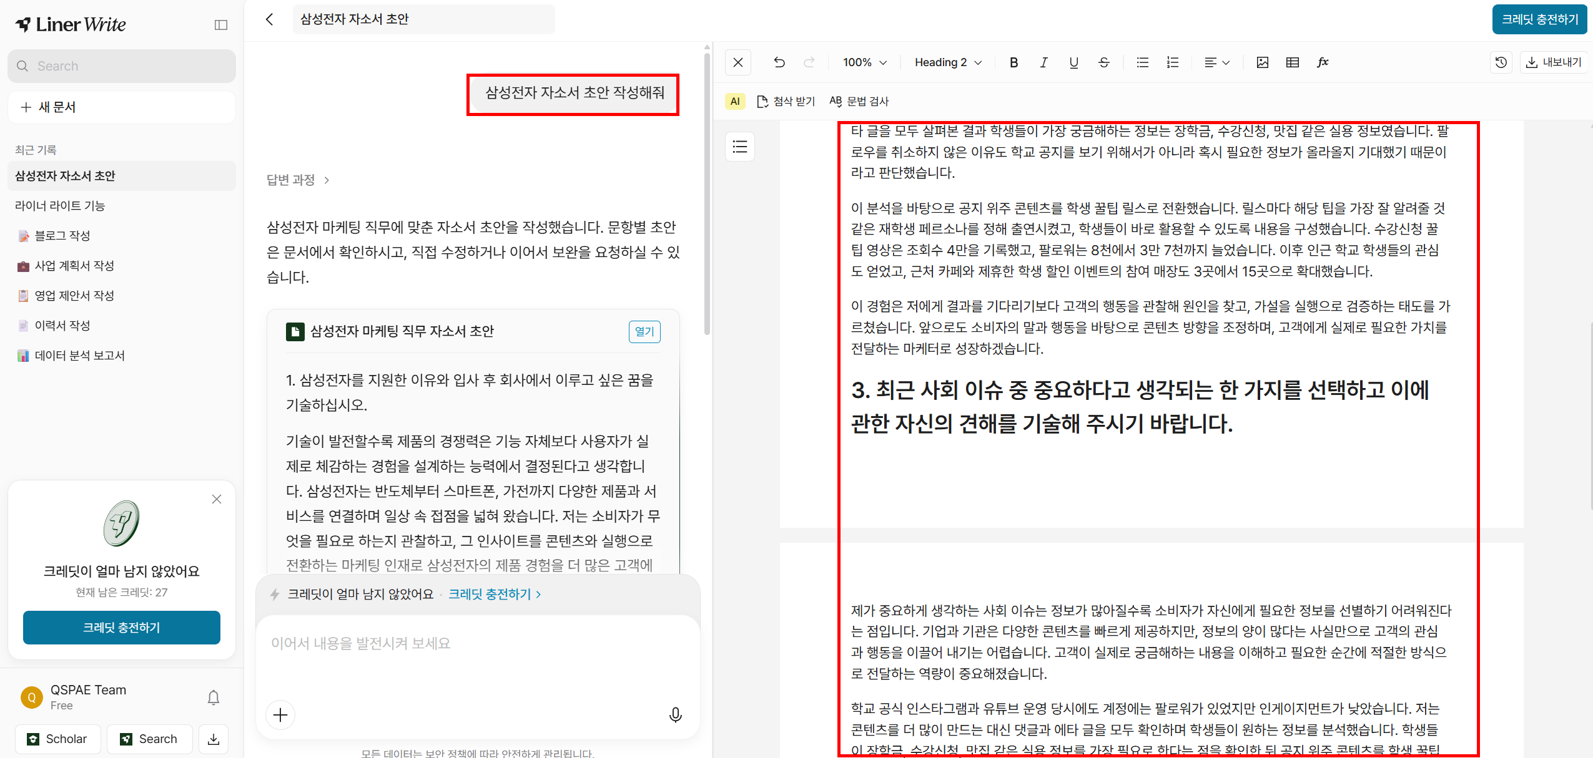Image resolution: width=1593 pixels, height=758 pixels.
Task: Open notifications bell
Action: point(214,697)
